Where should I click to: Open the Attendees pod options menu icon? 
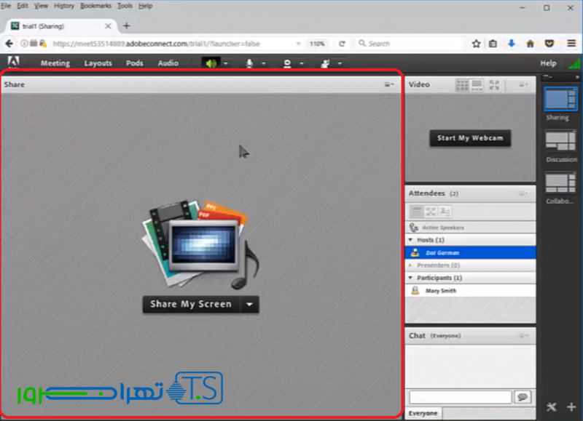click(523, 194)
